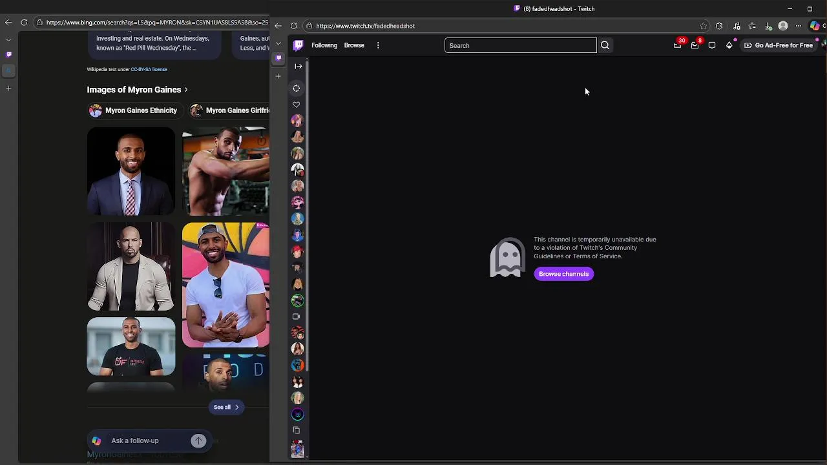Add a new tab in Twitch window
The width and height of the screenshot is (827, 465).
[x=278, y=76]
